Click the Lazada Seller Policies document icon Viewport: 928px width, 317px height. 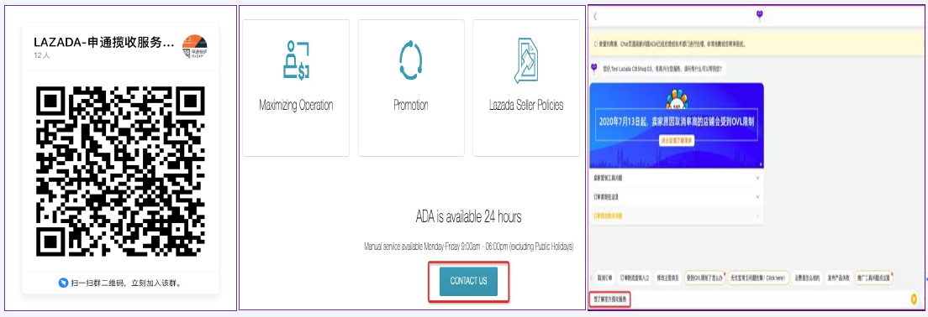(x=525, y=60)
